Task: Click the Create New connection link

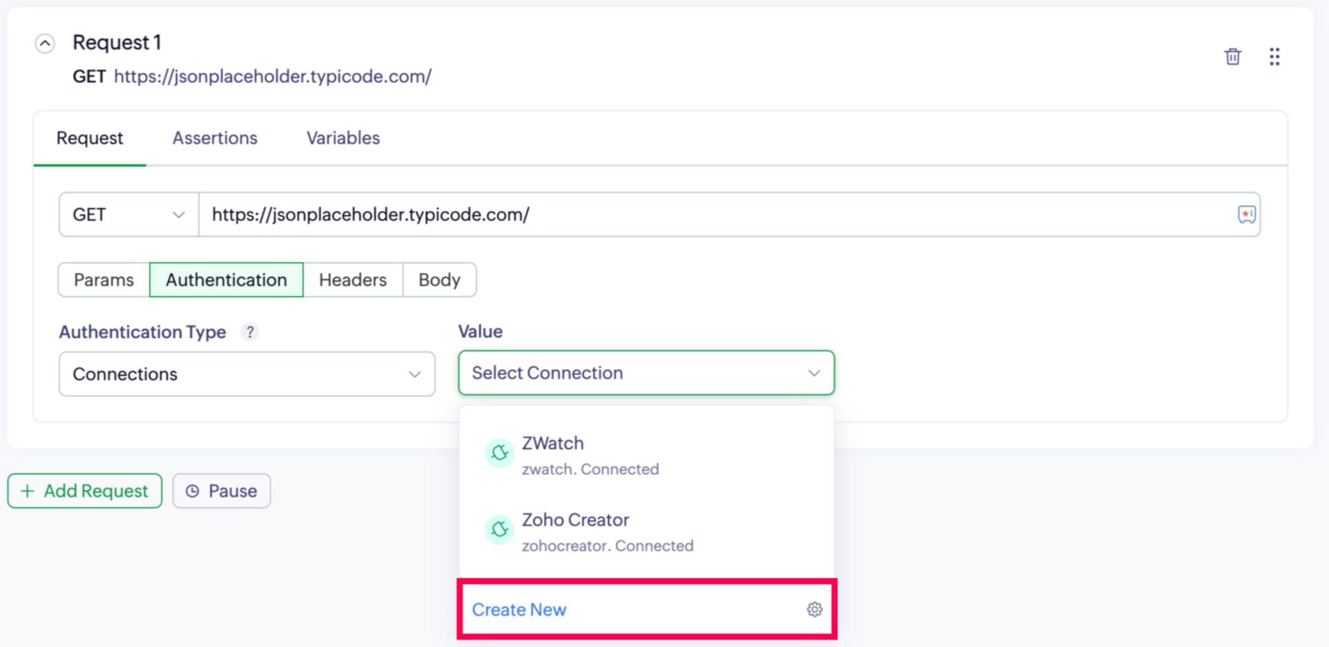Action: 519,609
